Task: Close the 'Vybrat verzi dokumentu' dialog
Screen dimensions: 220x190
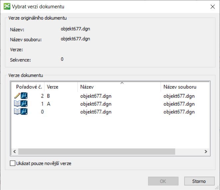Action: [212, 6]
